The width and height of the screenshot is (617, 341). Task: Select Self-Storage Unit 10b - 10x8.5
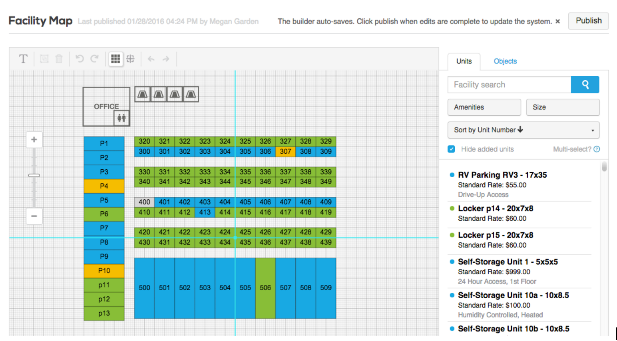coord(519,329)
